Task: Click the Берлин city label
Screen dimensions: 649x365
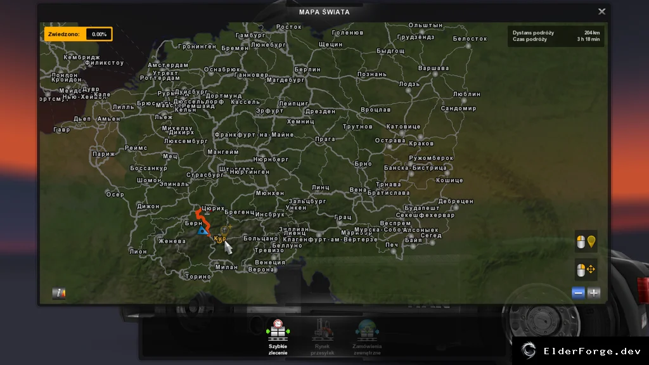Action: click(x=307, y=70)
